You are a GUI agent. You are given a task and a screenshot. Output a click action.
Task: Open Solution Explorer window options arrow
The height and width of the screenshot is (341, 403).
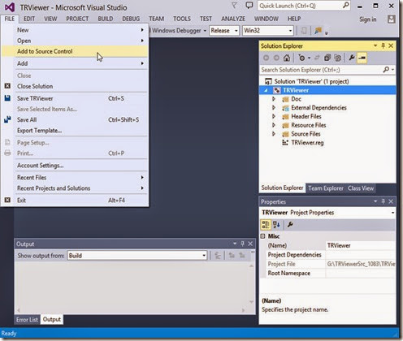375,45
